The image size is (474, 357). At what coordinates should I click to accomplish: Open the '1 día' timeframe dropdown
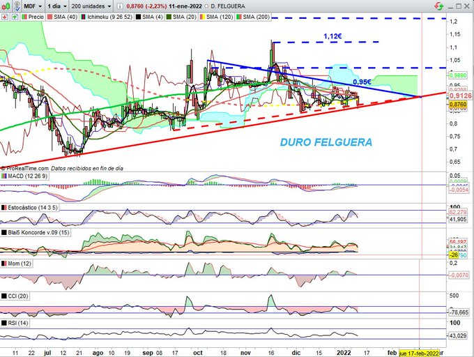click(x=57, y=6)
